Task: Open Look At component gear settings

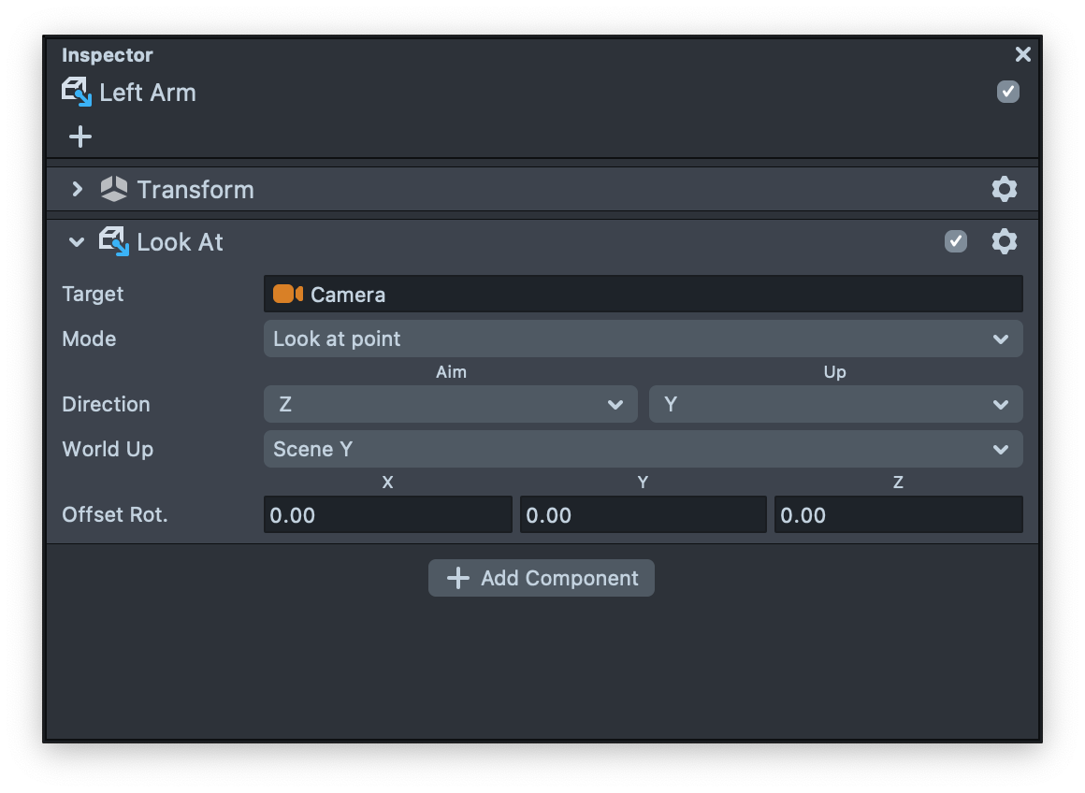Action: tap(1004, 241)
